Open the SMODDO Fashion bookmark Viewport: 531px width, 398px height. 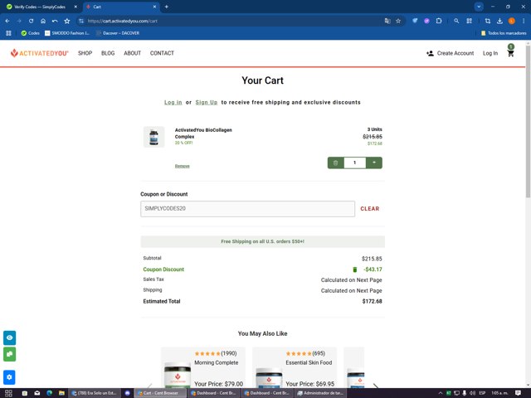[67, 33]
